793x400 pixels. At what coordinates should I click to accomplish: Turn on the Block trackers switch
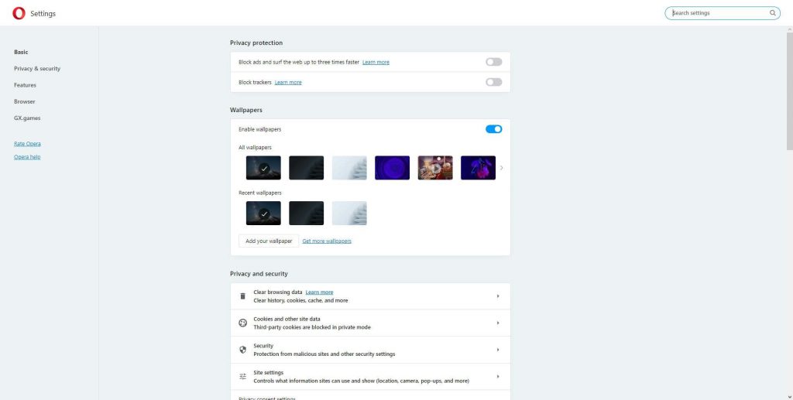tap(493, 82)
